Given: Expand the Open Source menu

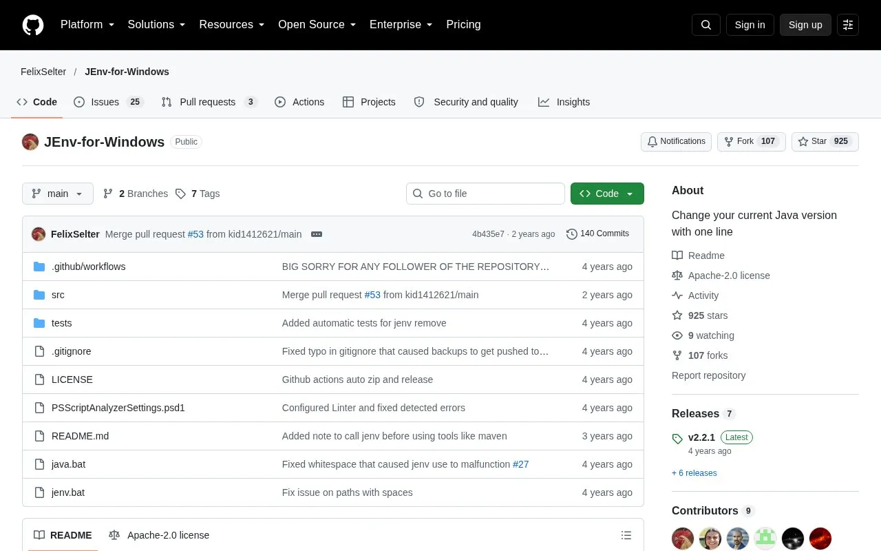Looking at the screenshot, I should pyautogui.click(x=317, y=25).
